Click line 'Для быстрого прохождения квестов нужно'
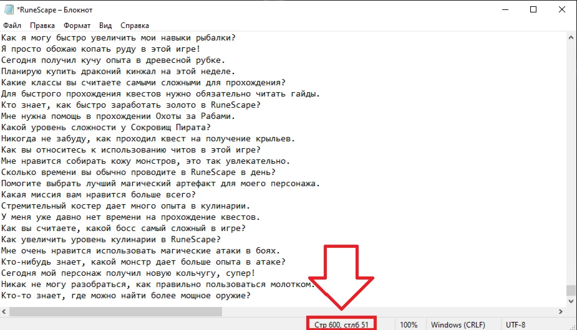577x330 pixels. [x=160, y=94]
